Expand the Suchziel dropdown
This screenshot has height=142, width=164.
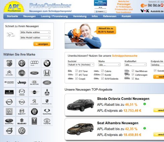(81, 65)
